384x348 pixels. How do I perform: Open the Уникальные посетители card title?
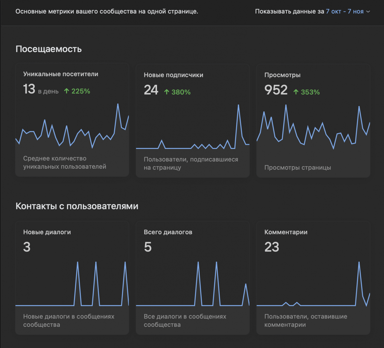[x=60, y=74]
